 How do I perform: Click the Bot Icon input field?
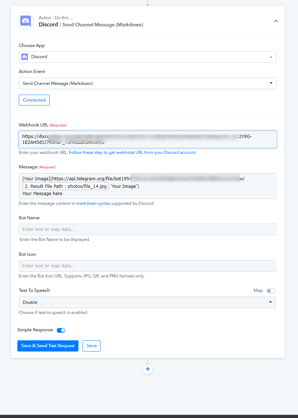point(148,266)
